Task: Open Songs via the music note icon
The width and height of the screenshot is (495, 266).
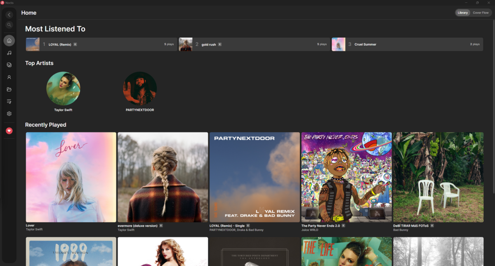Action: (x=9, y=53)
